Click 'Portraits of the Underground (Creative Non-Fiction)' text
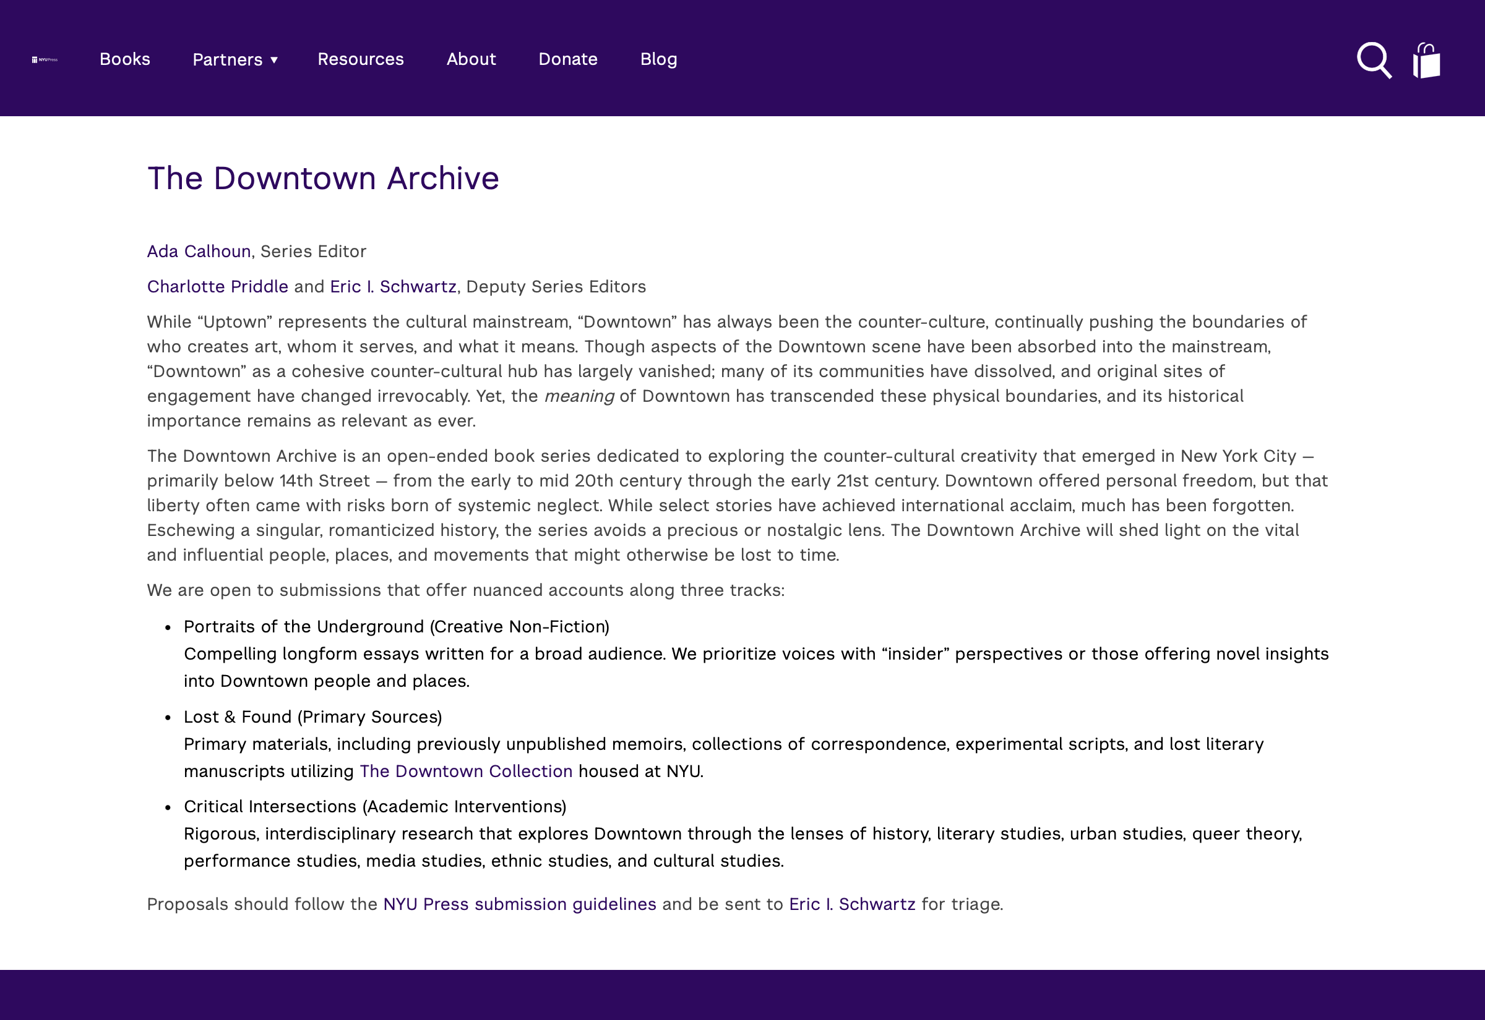The height and width of the screenshot is (1020, 1485). [397, 626]
